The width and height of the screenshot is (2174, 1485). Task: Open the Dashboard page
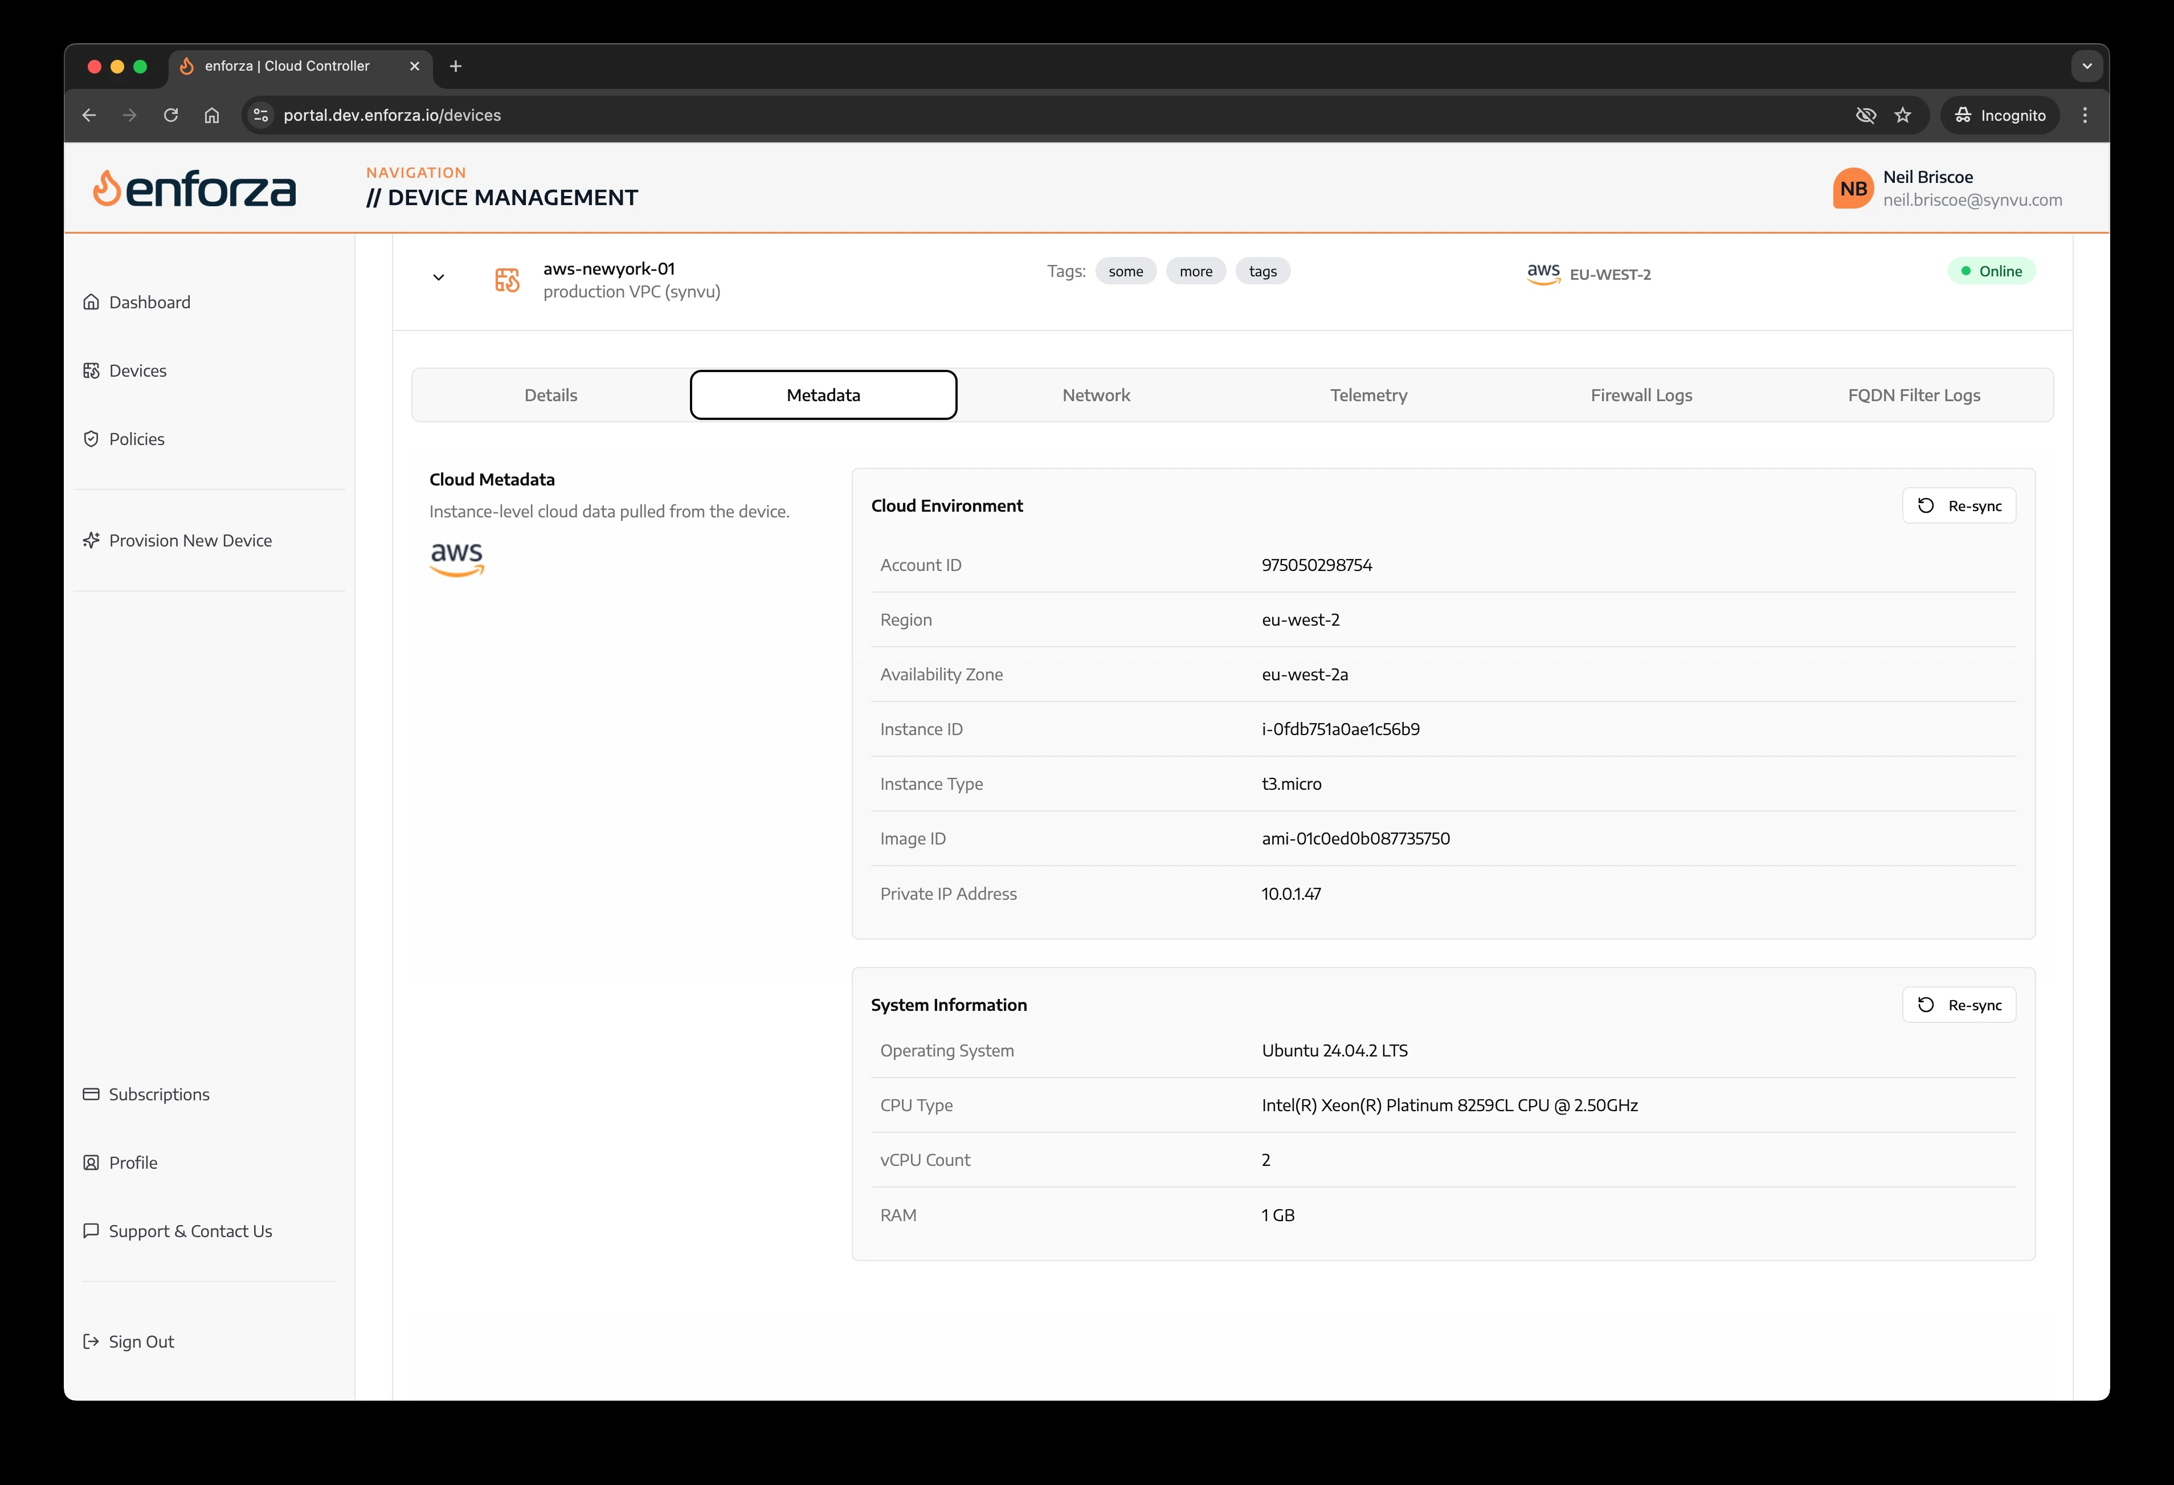pyautogui.click(x=150, y=301)
